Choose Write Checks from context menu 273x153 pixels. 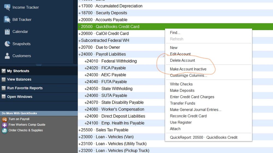click(x=181, y=84)
